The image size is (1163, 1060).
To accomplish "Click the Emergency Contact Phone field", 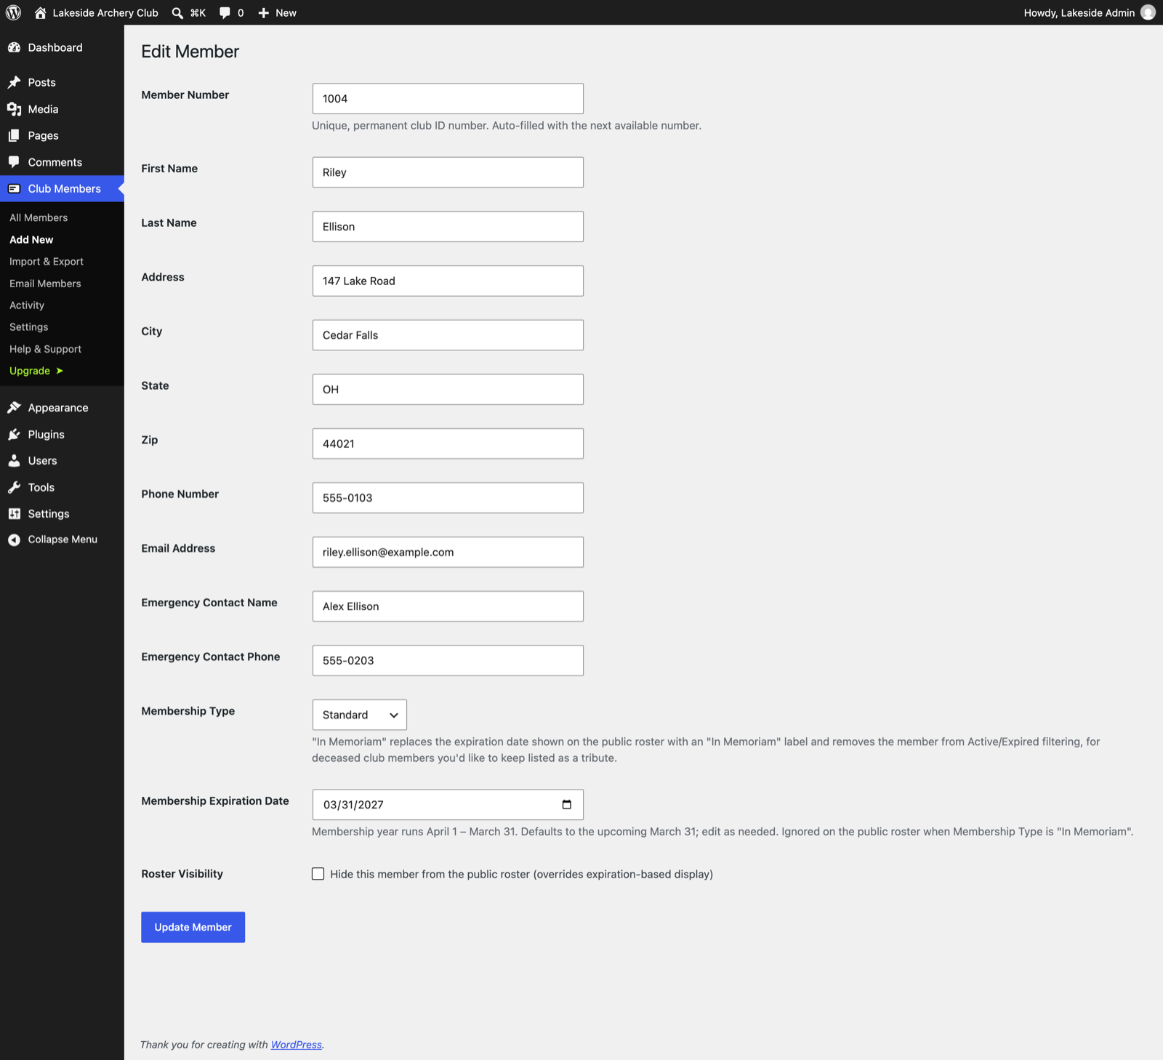I will point(448,660).
